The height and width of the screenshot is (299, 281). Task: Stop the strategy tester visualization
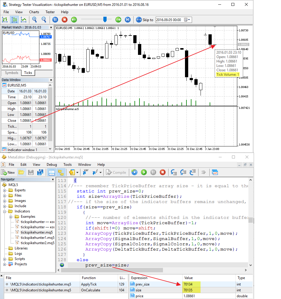pyautogui.click(x=65, y=20)
